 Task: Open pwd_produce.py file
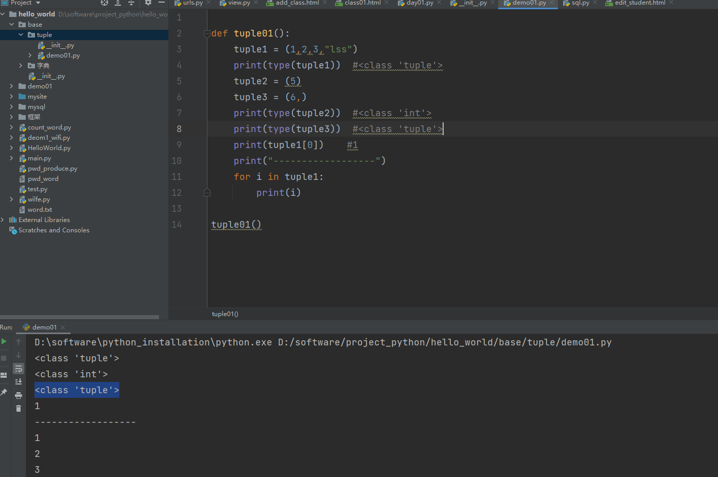click(52, 169)
